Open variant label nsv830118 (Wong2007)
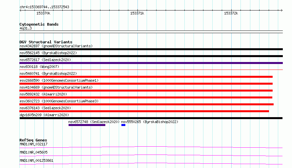The image size is (292, 168). 39,67
